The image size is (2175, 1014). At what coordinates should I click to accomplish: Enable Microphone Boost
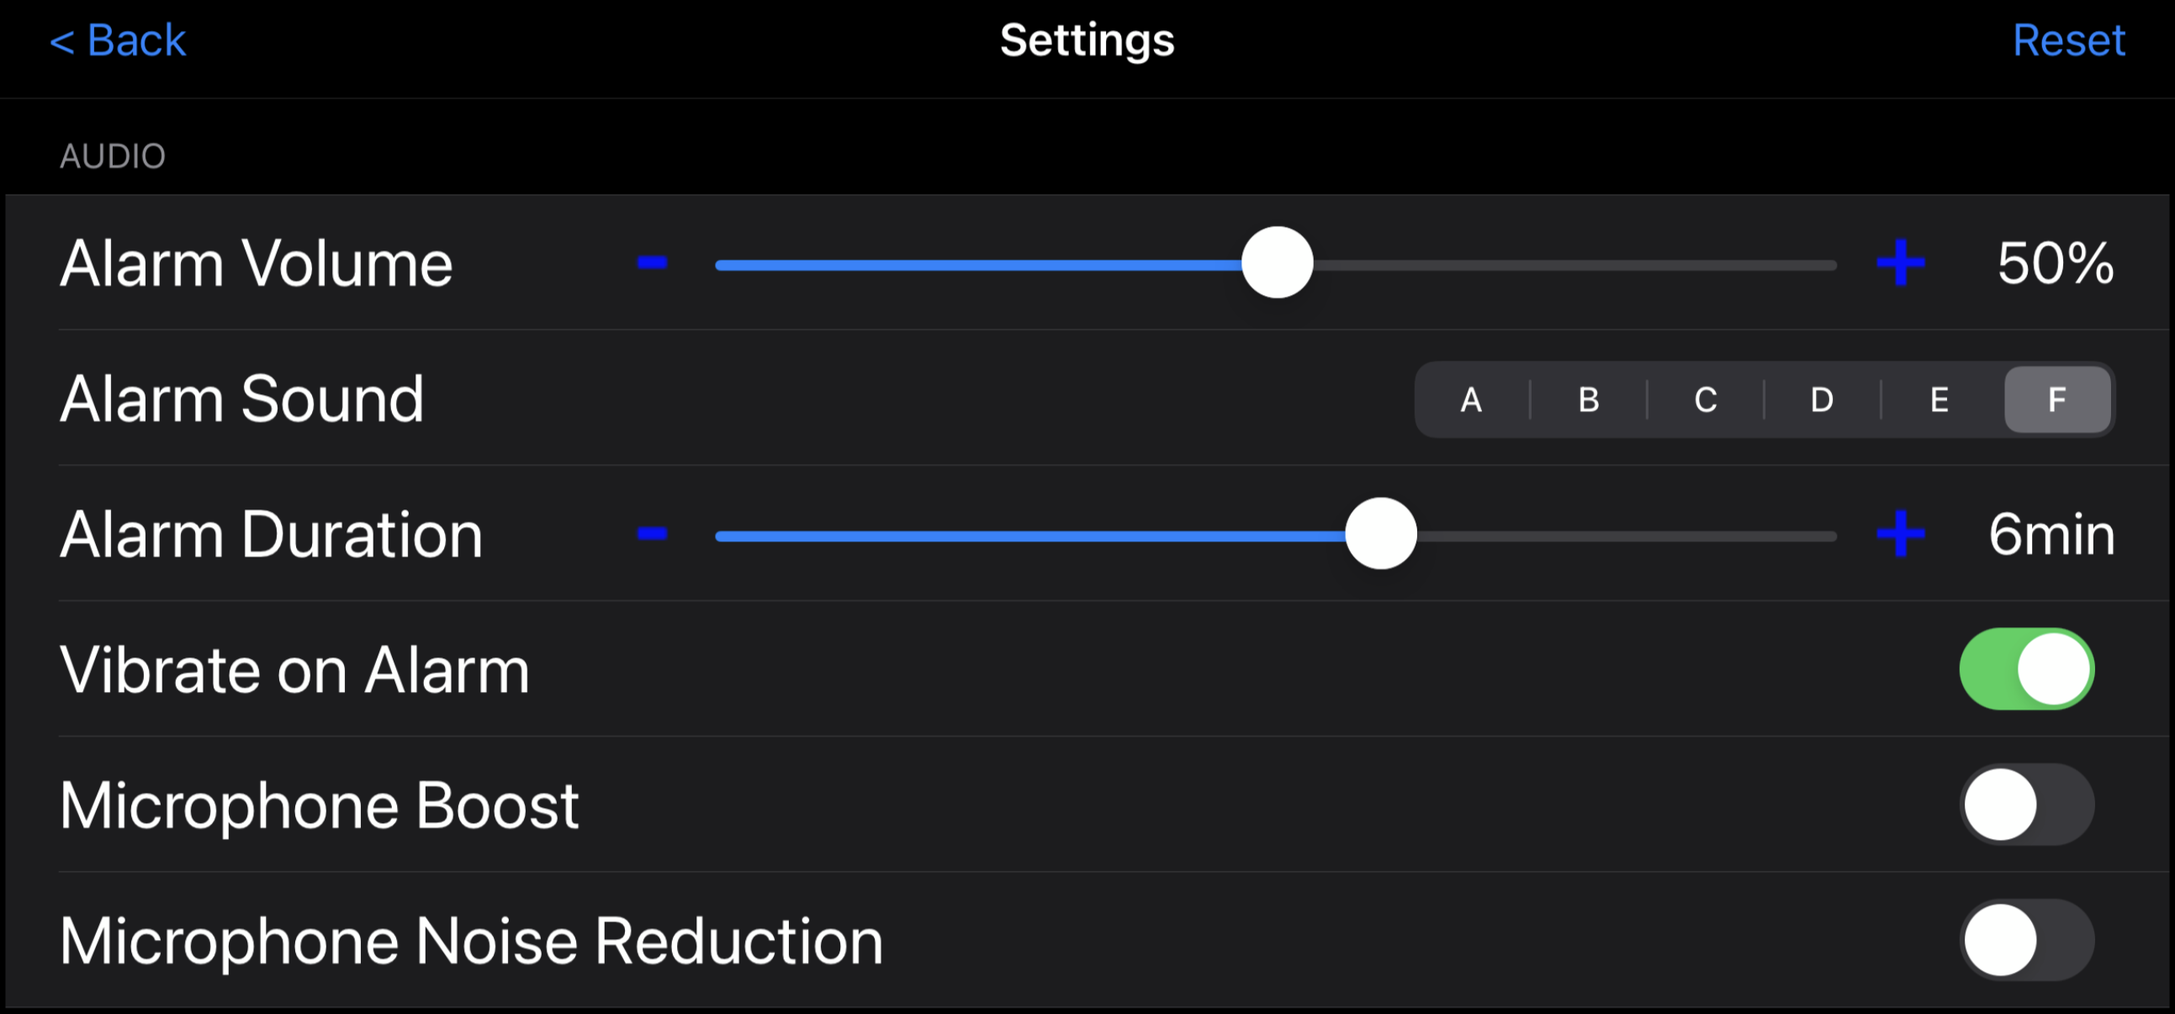pyautogui.click(x=2025, y=805)
